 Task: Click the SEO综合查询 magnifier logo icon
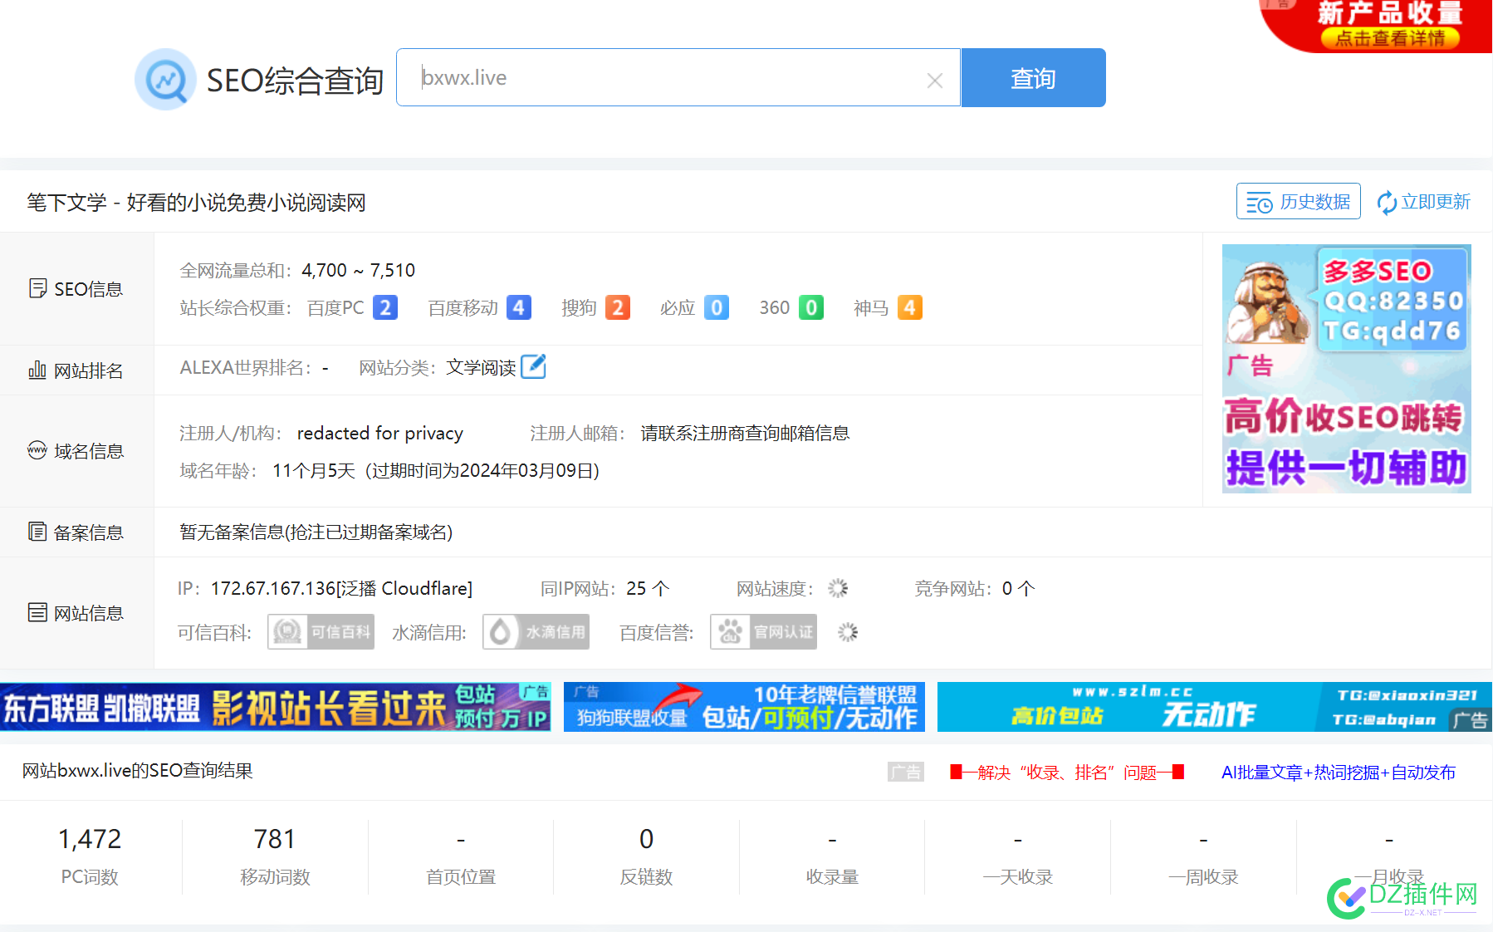coord(165,79)
